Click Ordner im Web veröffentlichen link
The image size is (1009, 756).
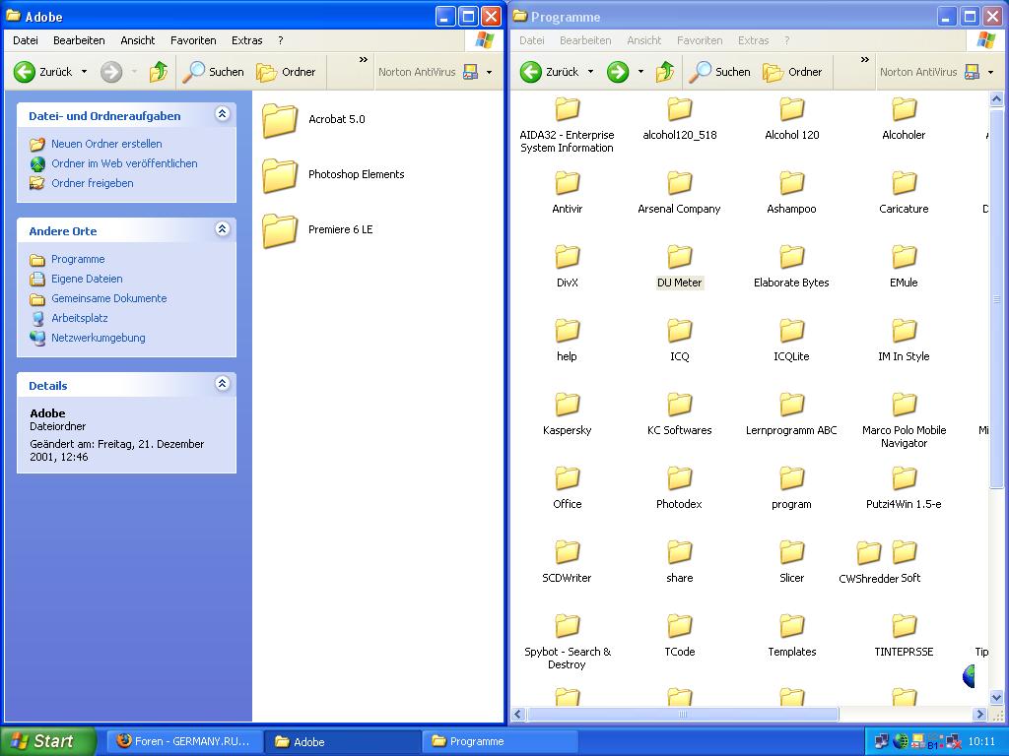pyautogui.click(x=124, y=163)
